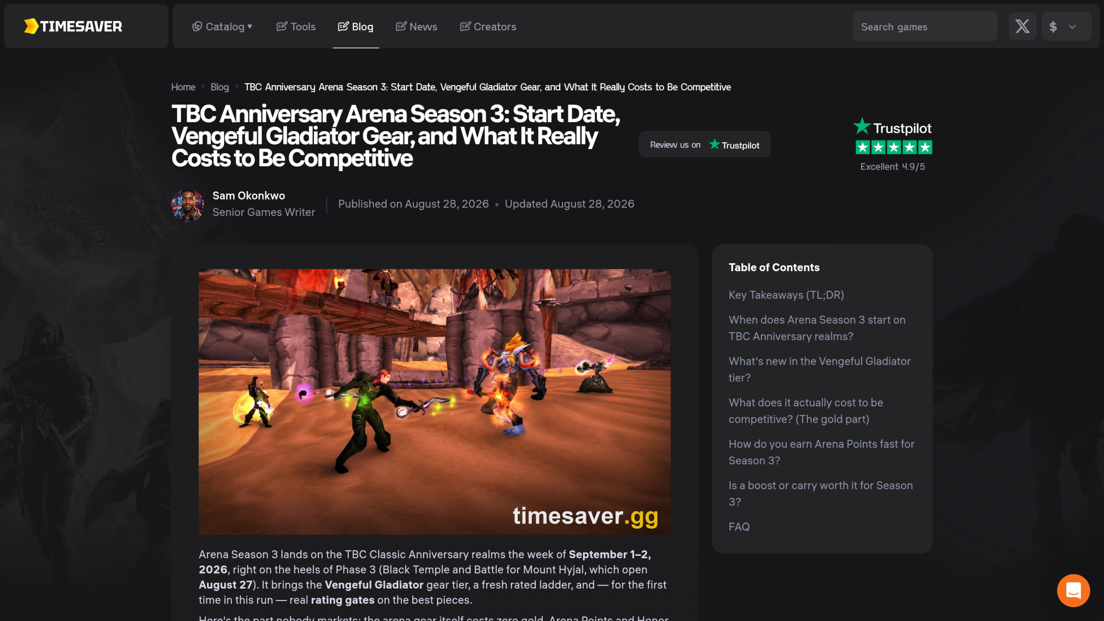Click the article title in the breadcrumb
The height and width of the screenshot is (621, 1104).
[488, 87]
